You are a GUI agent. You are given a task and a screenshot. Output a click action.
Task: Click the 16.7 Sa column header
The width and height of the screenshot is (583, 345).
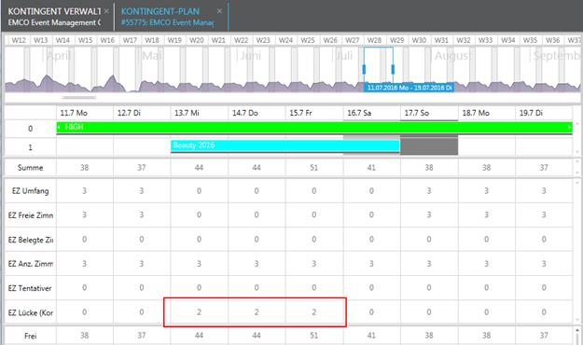coord(372,113)
